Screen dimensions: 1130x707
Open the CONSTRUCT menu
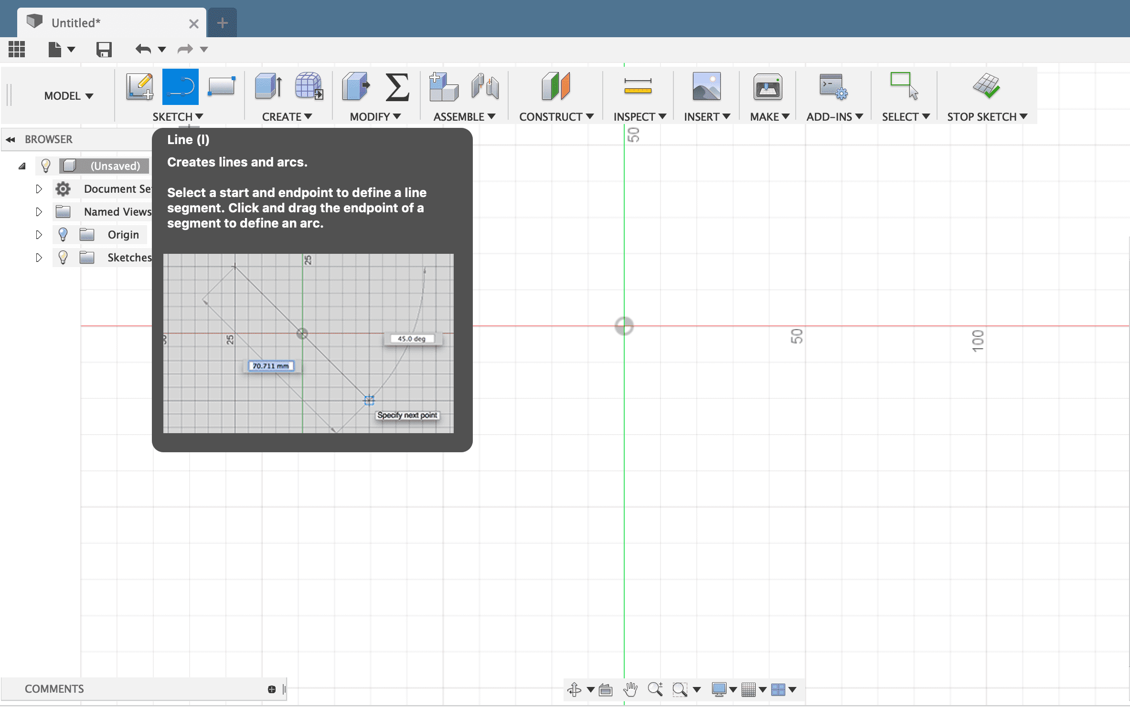(x=556, y=117)
